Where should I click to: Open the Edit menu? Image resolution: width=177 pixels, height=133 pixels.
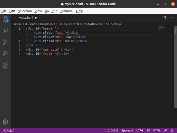pyautogui.click(x=12, y=11)
